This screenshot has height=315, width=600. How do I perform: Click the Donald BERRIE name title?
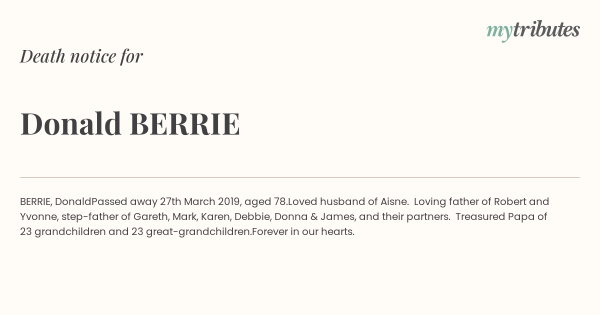point(130,123)
